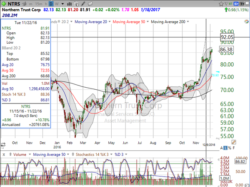Expand the price-pane Moving Average 50 dropdown arrow
Viewport: 250px width, 187px height.
pyautogui.click(x=147, y=22)
